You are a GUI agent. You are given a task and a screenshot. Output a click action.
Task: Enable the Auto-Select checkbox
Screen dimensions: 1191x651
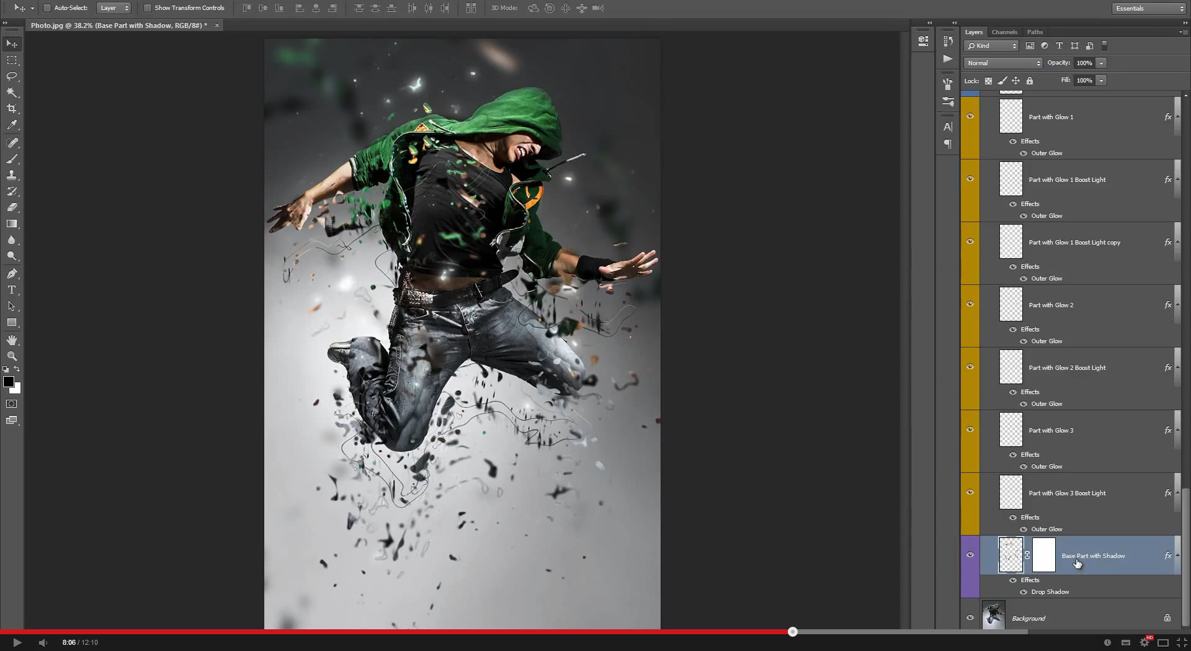click(x=47, y=8)
